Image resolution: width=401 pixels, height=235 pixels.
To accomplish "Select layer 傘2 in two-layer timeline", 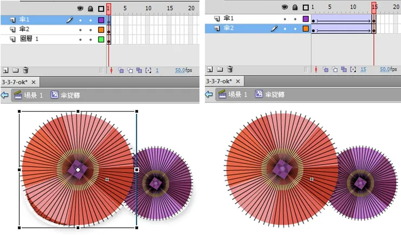I will point(258,28).
